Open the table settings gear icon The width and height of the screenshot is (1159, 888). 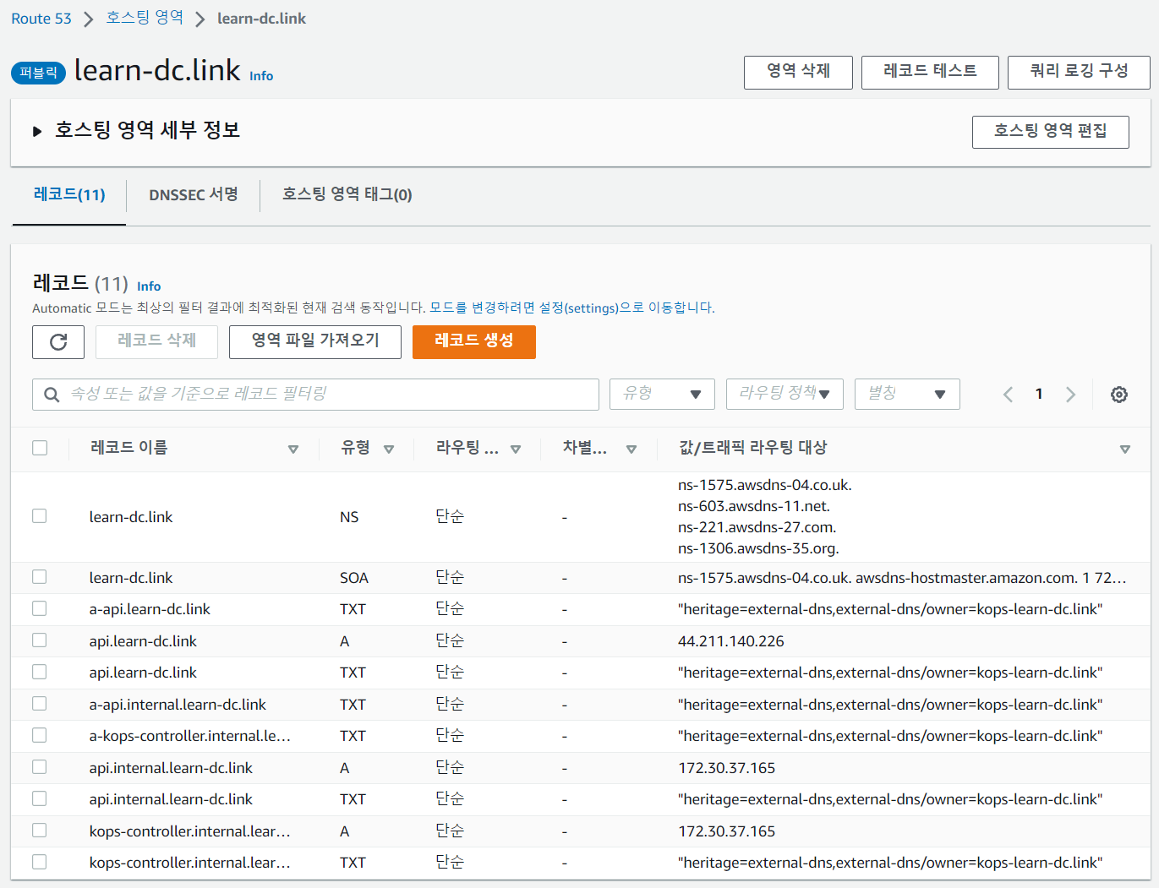pyautogui.click(x=1118, y=395)
